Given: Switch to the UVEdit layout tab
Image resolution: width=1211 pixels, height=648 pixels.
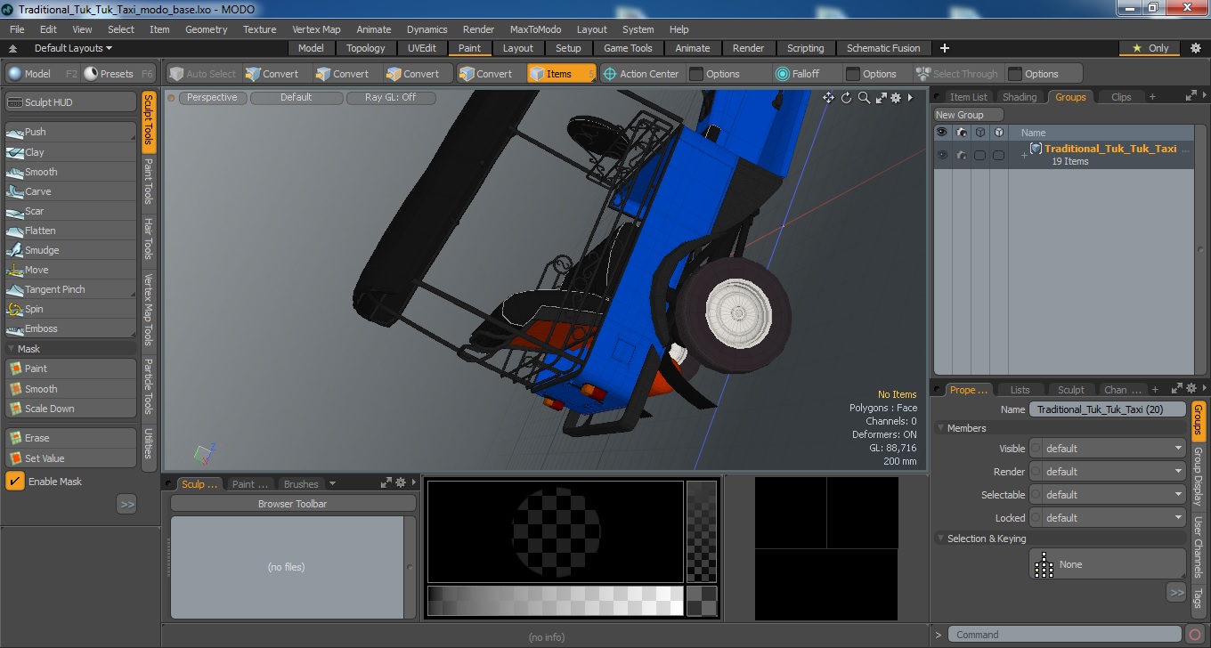Looking at the screenshot, I should (422, 48).
